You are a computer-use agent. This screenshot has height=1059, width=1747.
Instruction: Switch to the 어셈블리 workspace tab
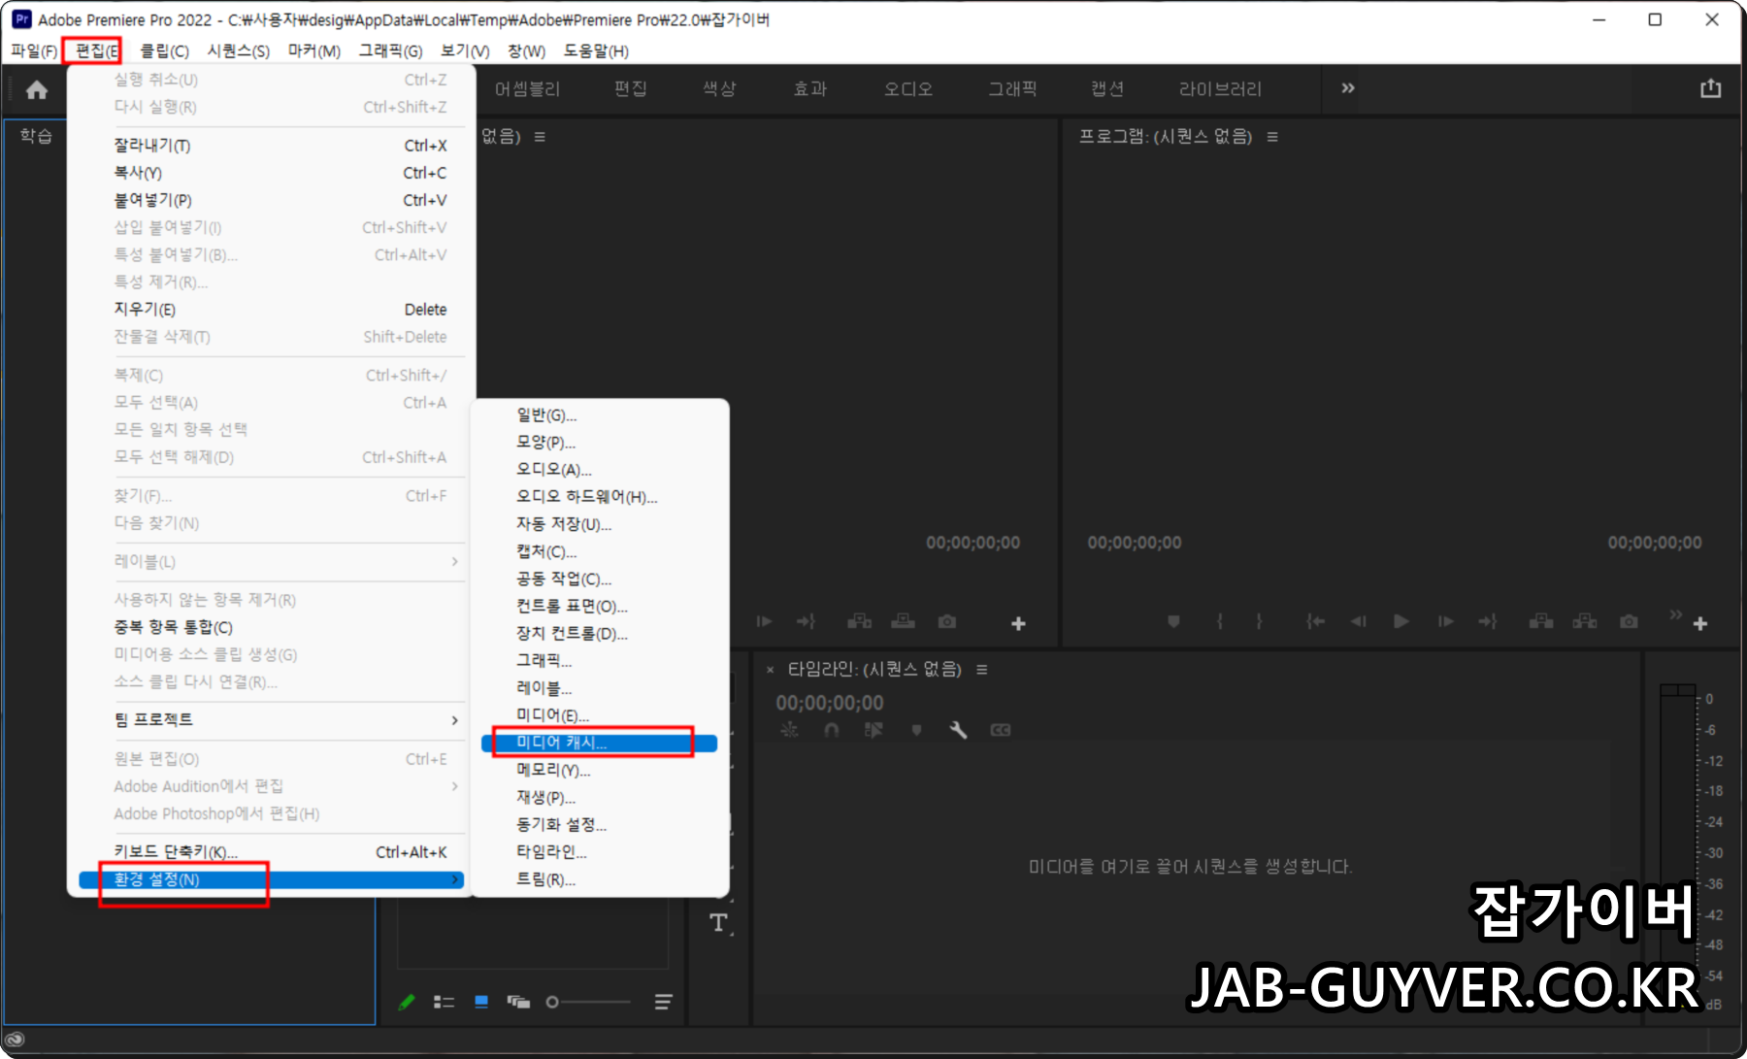pyautogui.click(x=527, y=89)
